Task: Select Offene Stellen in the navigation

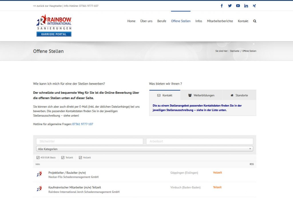Action: (181, 21)
